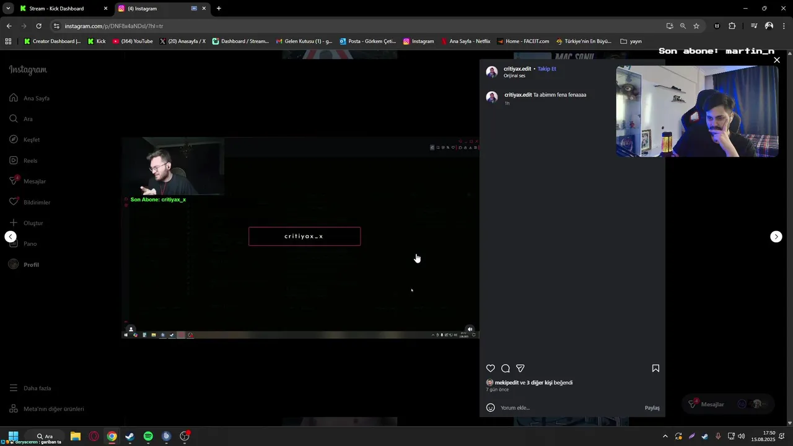Close the Stream - Kick Dashboard tab

pyautogui.click(x=105, y=9)
